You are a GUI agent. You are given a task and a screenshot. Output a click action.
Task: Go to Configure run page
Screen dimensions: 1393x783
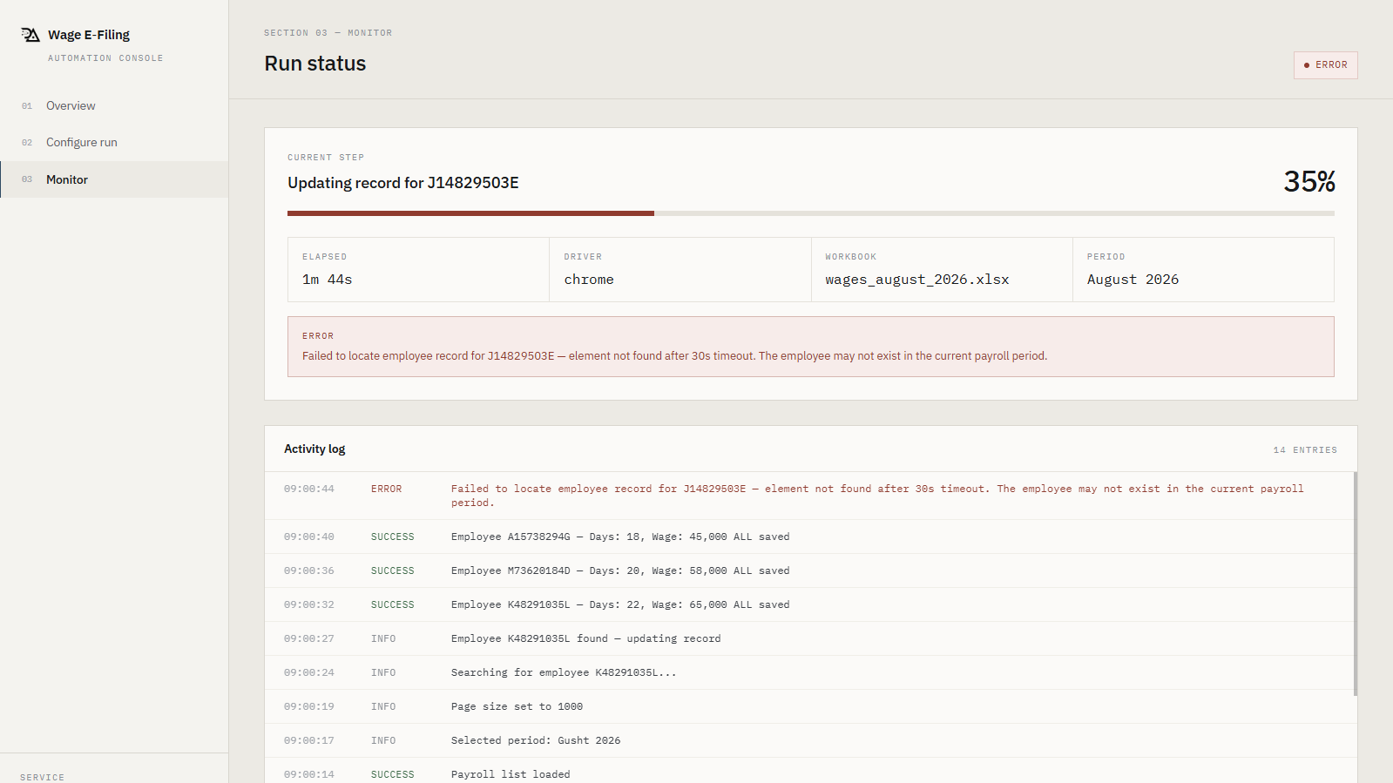(114, 142)
